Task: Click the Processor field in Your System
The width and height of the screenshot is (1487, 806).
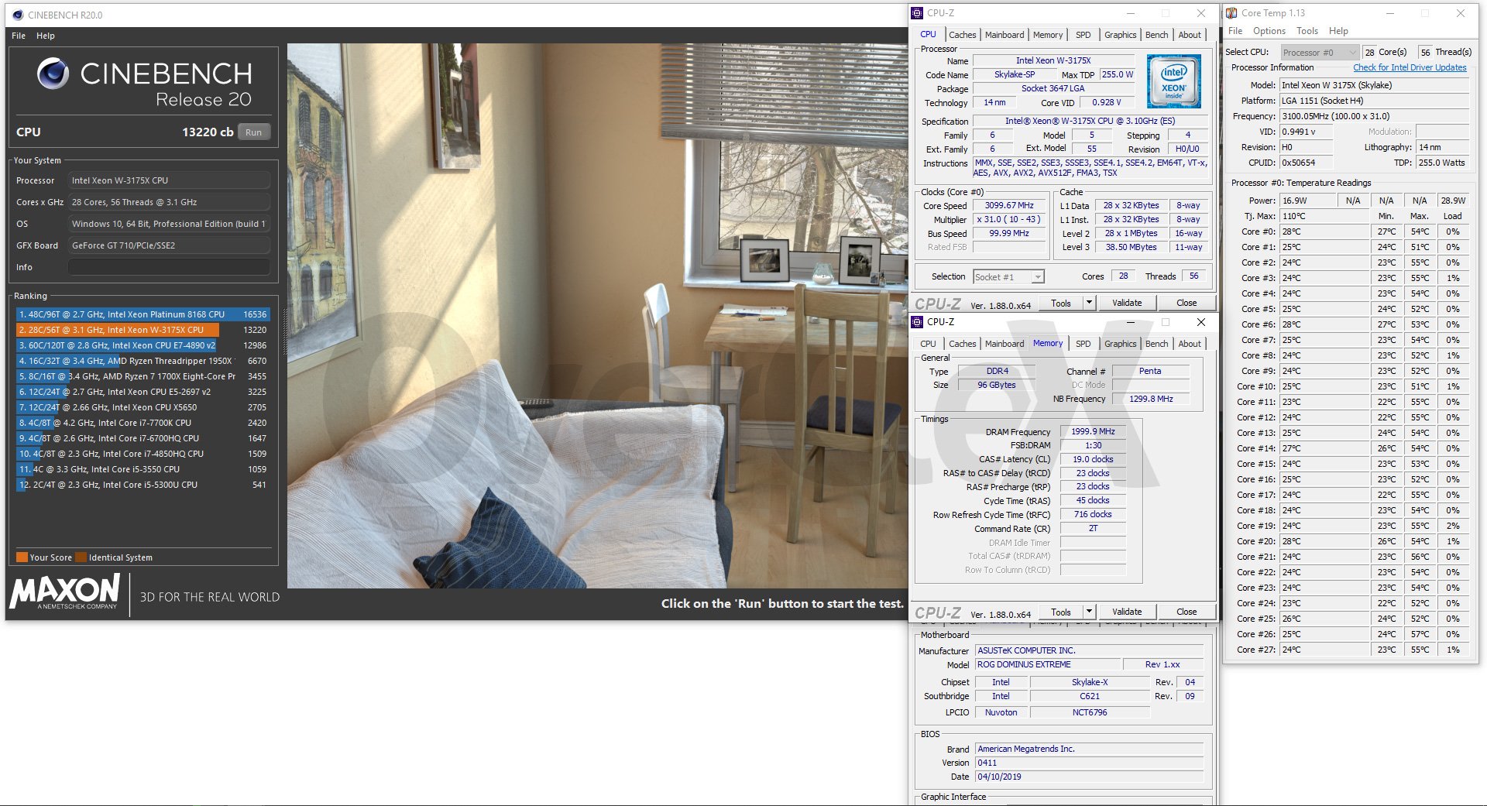Action: click(x=169, y=180)
